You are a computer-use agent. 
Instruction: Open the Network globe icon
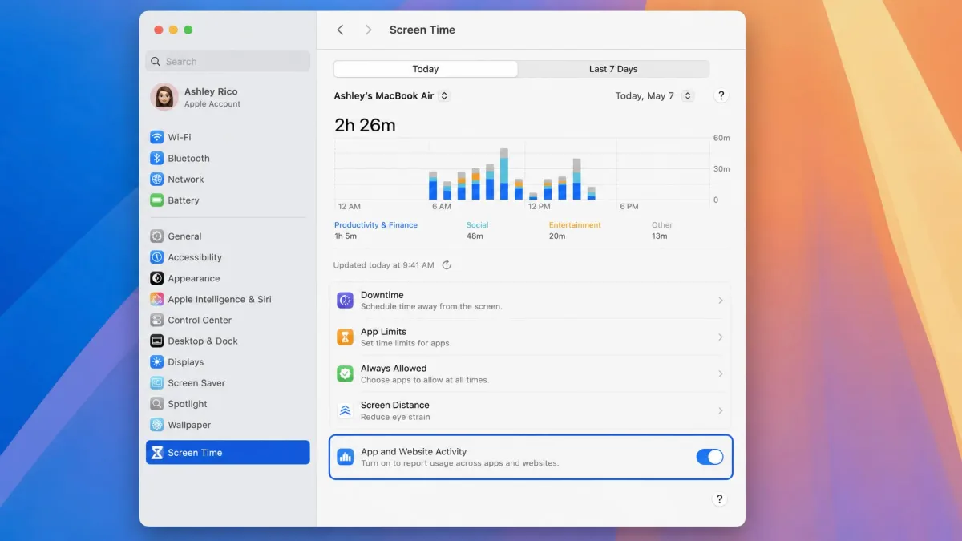tap(157, 179)
